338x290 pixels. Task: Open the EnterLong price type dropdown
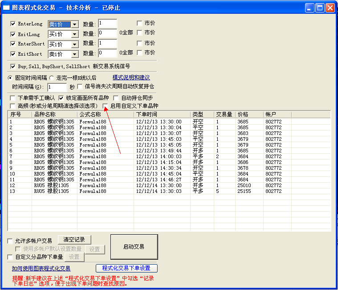pyautogui.click(x=74, y=25)
